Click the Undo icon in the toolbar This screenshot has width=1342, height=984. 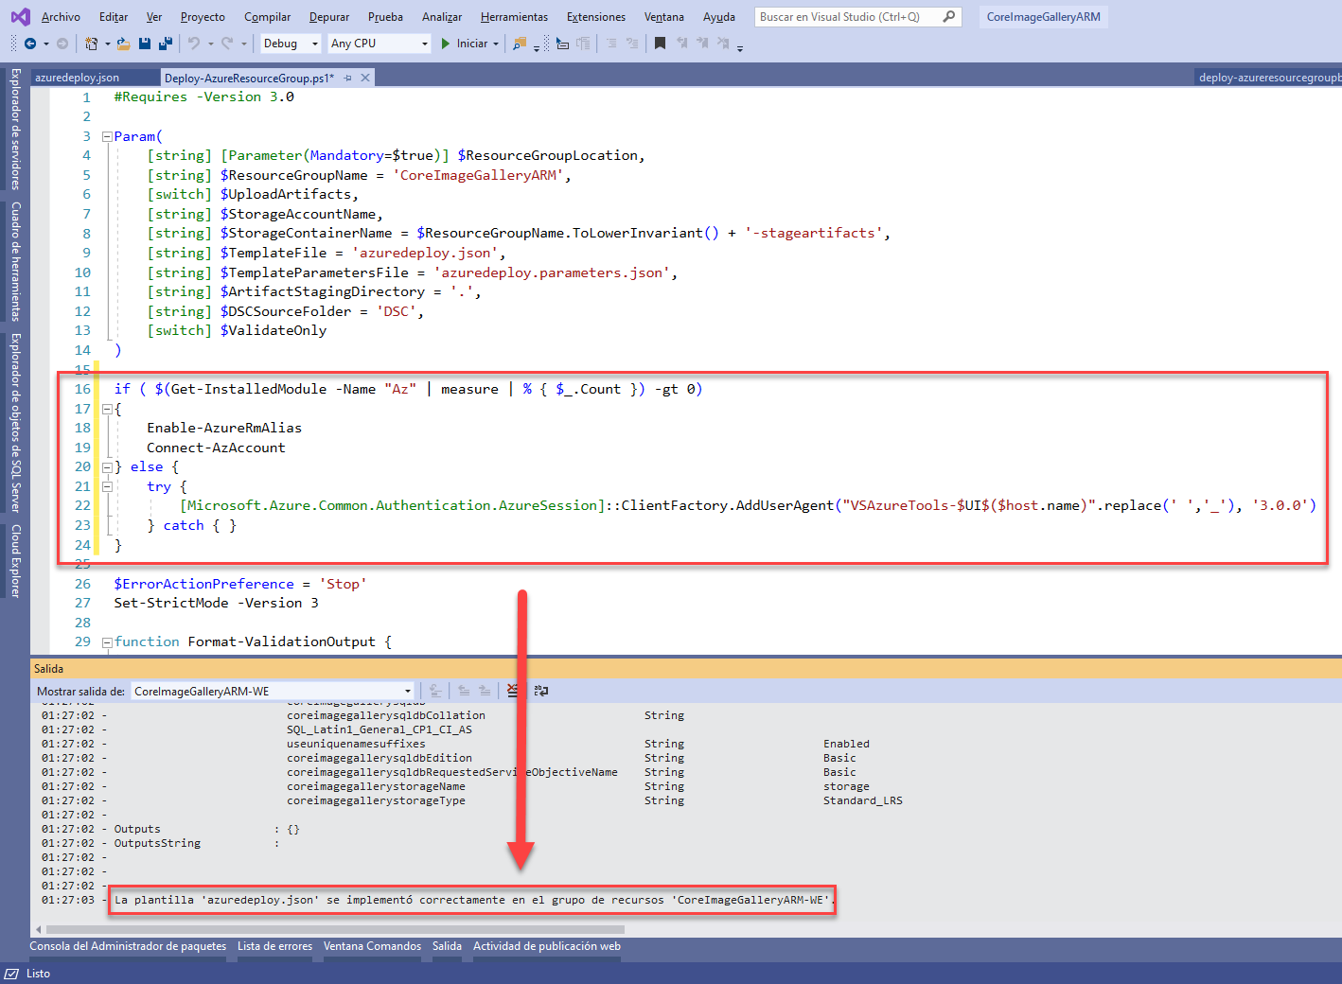193,44
